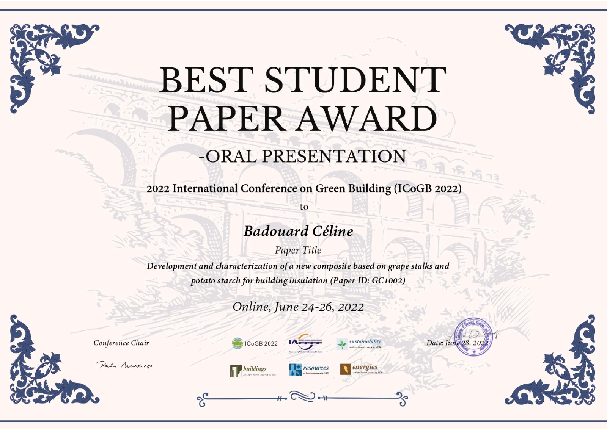Select the text Online, June 24-26, 2022

298,307
